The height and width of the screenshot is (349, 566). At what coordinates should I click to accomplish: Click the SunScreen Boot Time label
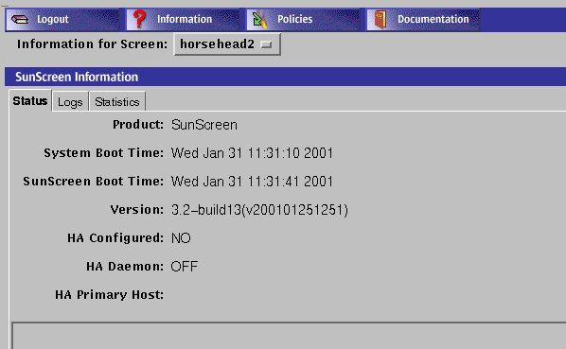coord(94,181)
